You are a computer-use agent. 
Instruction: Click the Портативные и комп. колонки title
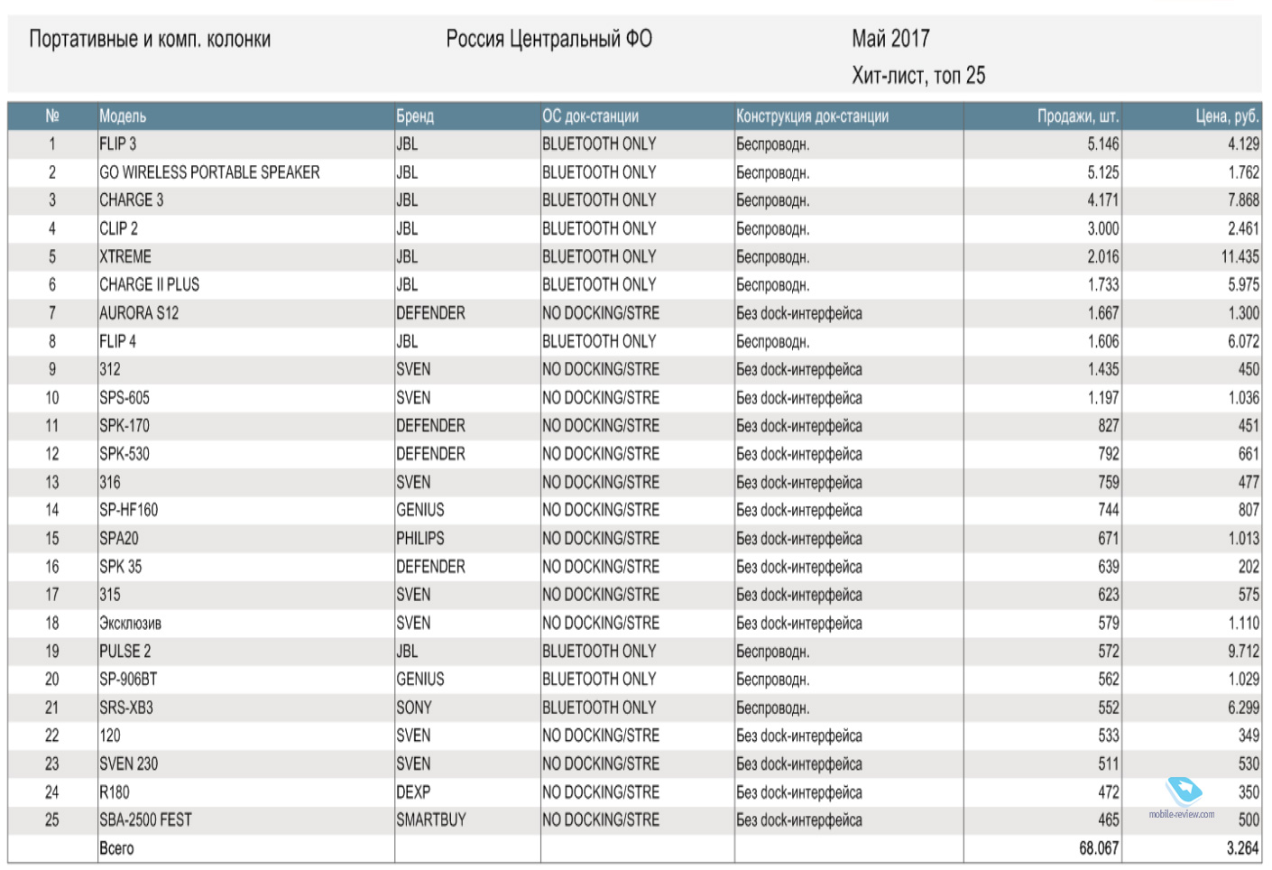click(150, 39)
